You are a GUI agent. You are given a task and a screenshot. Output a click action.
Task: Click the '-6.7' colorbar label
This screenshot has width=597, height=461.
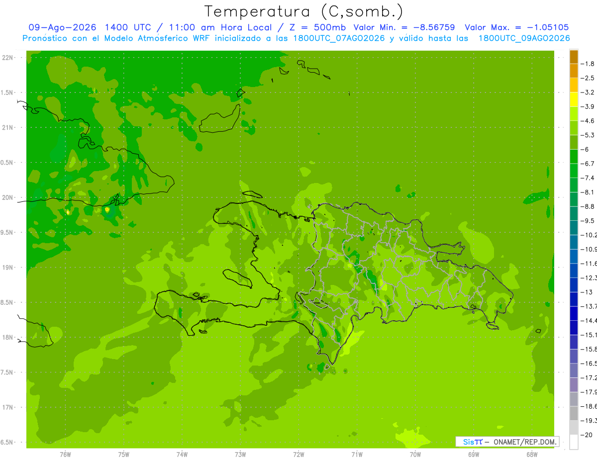click(x=589, y=164)
